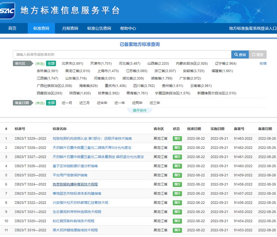This screenshot has height=237, width=277.
Task: Open 基于区块链数据价值分析指南 standard link
Action: [x=75, y=166]
